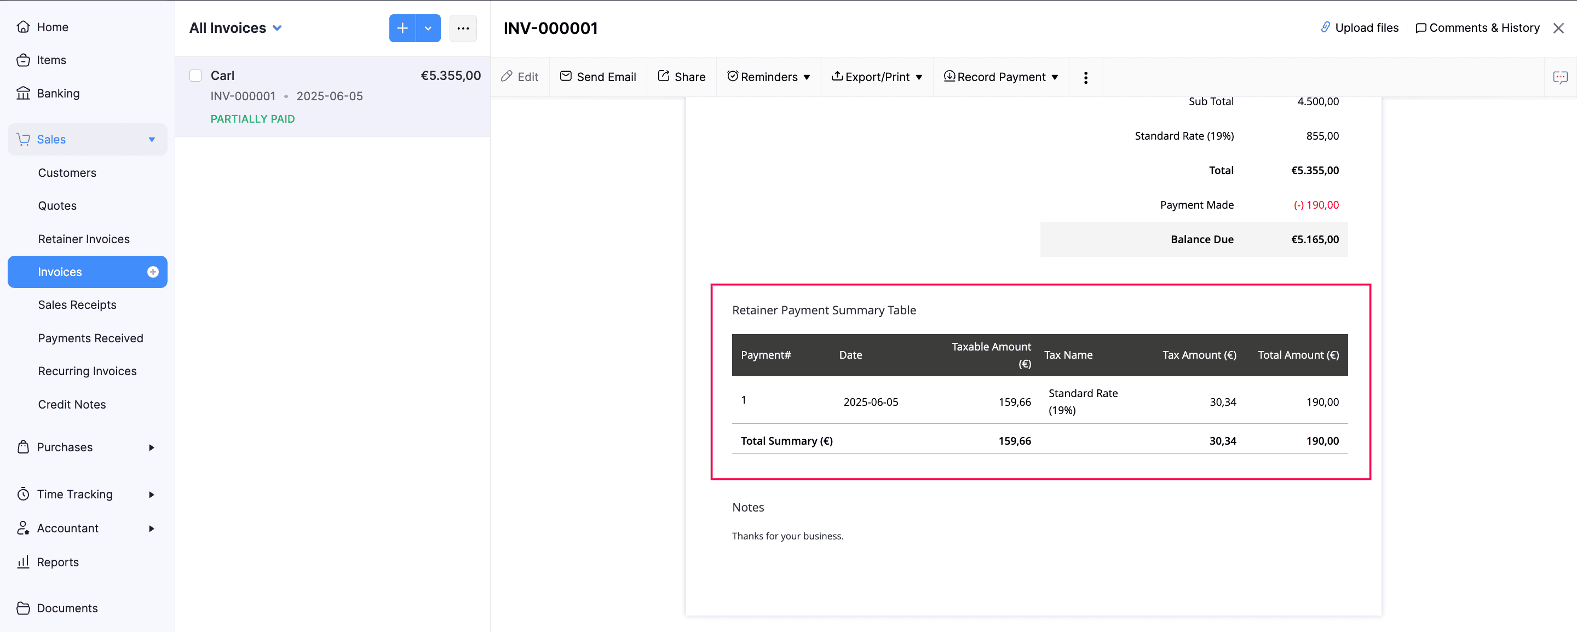Open the Reports section
Image resolution: width=1577 pixels, height=632 pixels.
click(57, 561)
